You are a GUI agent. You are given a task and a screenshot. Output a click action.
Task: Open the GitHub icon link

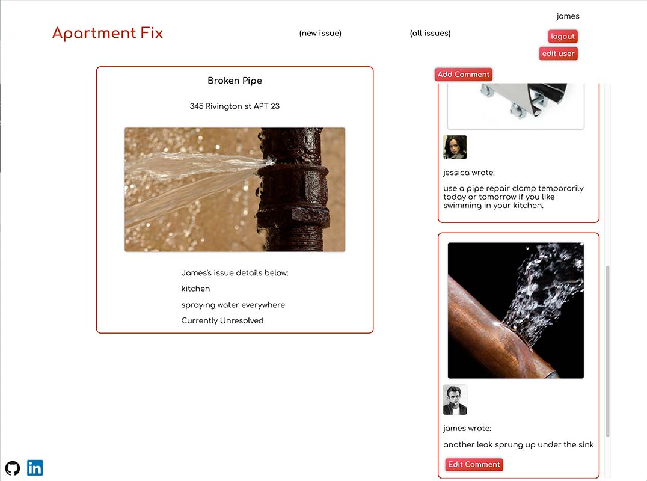13,468
